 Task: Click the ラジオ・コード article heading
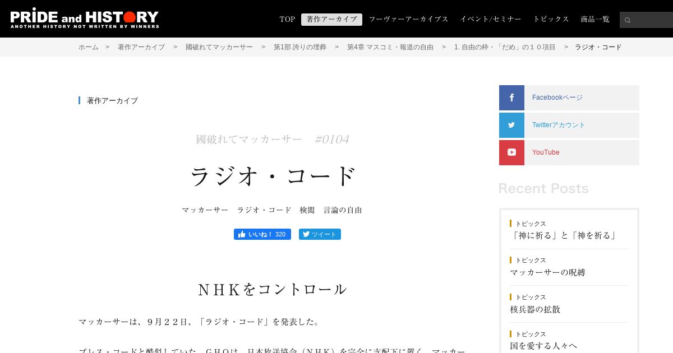click(273, 176)
